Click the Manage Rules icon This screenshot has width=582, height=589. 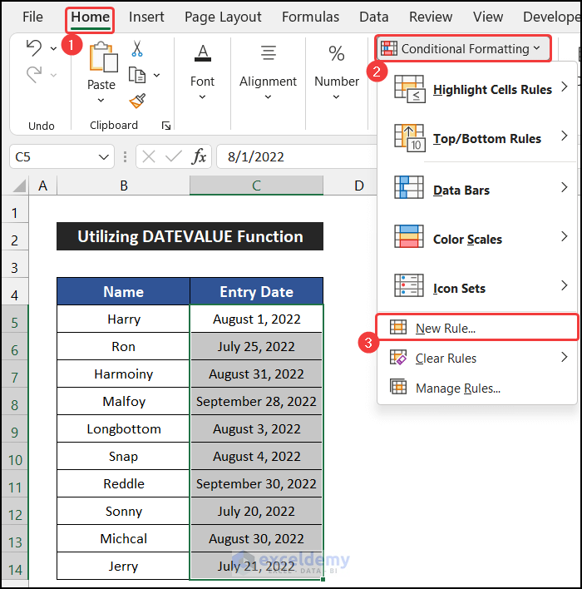(x=398, y=387)
